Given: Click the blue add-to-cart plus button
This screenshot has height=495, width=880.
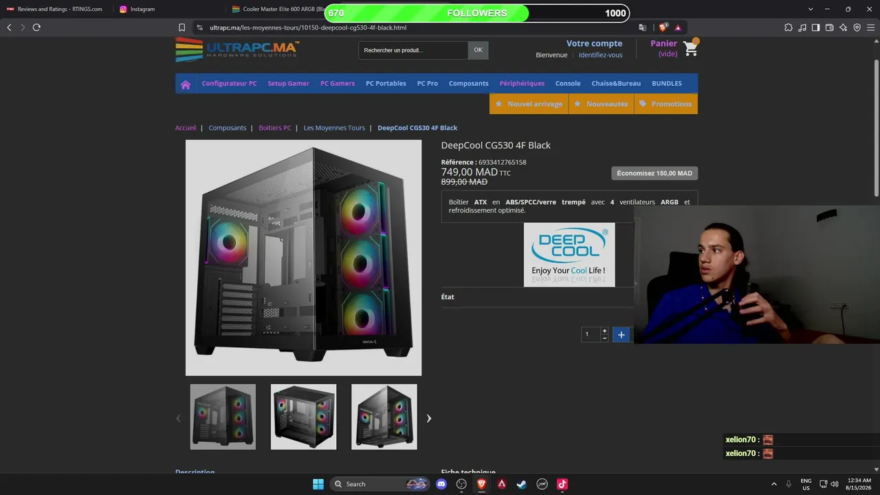Looking at the screenshot, I should (621, 334).
